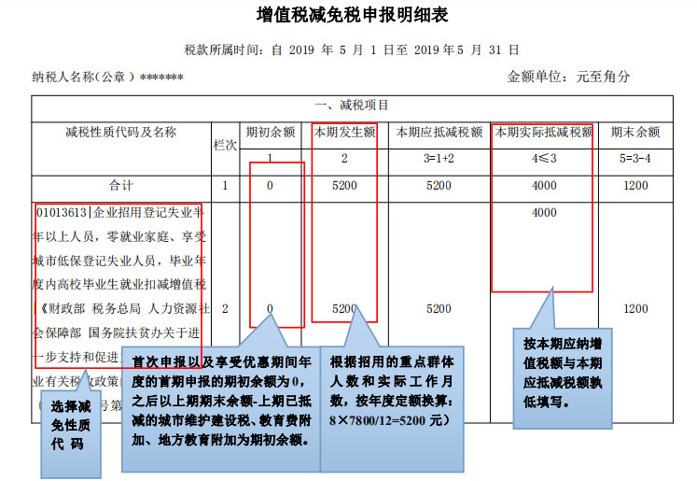Image resolution: width=697 pixels, height=481 pixels.
Task: Select the formula cell 3=1+2
Action: [x=439, y=159]
